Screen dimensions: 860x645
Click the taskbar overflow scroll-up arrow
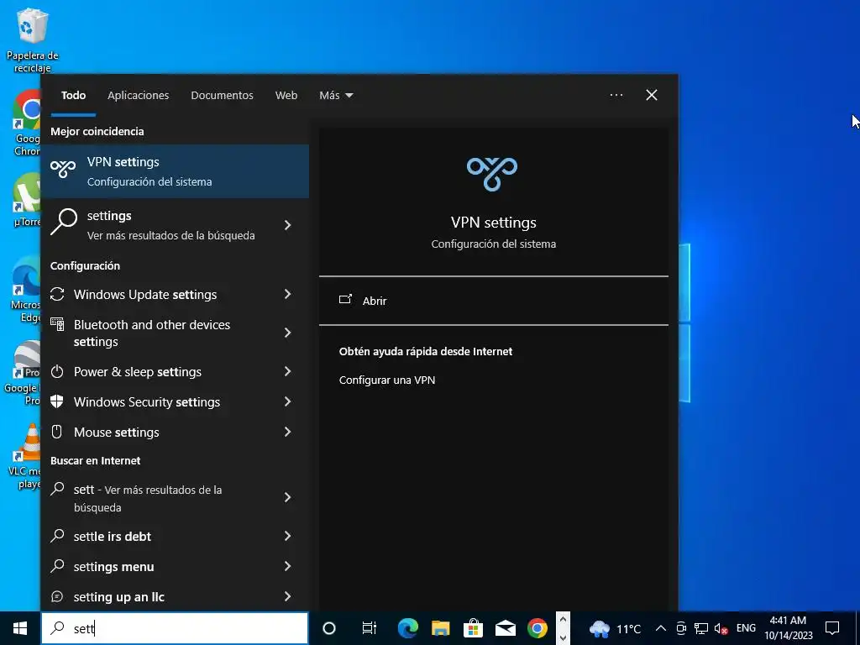(x=563, y=619)
